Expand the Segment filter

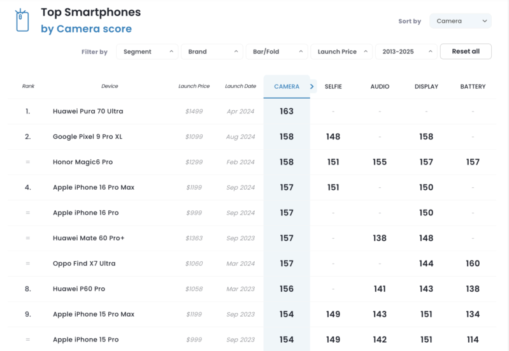147,52
